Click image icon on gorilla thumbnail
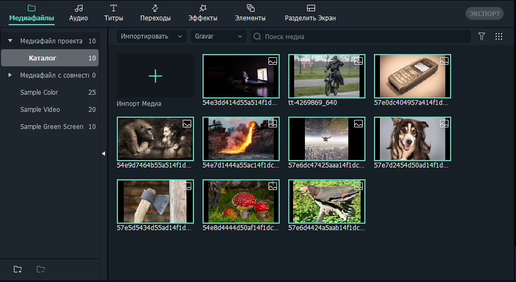 (x=187, y=123)
